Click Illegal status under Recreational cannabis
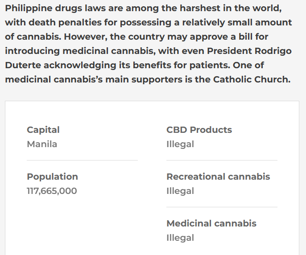The height and width of the screenshot is (255, 306). 180,191
